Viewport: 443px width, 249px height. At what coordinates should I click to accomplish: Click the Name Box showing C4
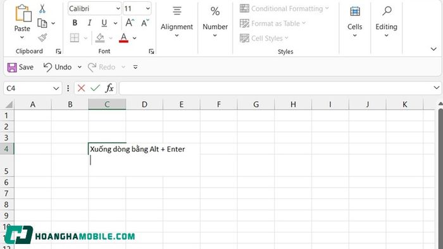pyautogui.click(x=28, y=88)
